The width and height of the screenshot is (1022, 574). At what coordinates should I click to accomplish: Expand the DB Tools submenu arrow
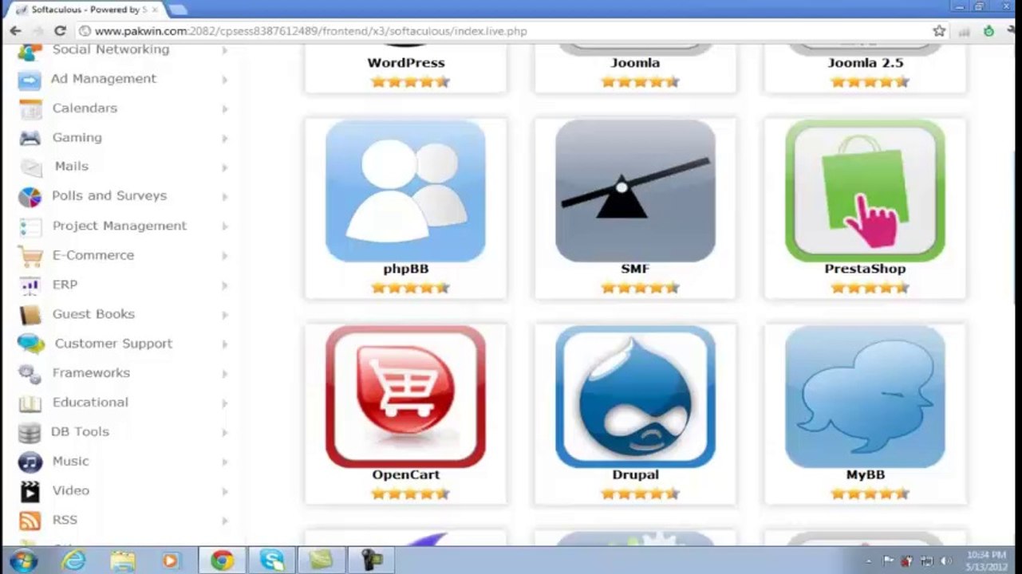point(224,433)
